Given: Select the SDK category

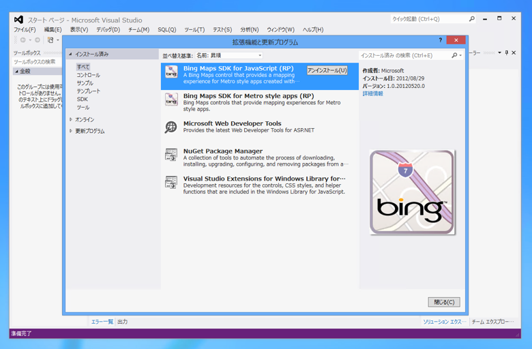Looking at the screenshot, I should [82, 100].
